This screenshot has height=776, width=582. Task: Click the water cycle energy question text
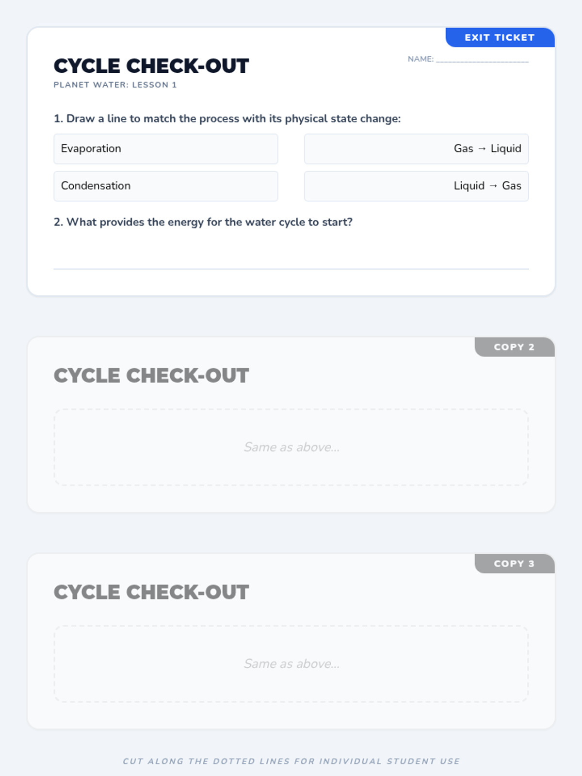[203, 222]
